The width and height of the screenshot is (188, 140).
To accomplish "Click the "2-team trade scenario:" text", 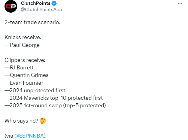I will pos(32,23).
